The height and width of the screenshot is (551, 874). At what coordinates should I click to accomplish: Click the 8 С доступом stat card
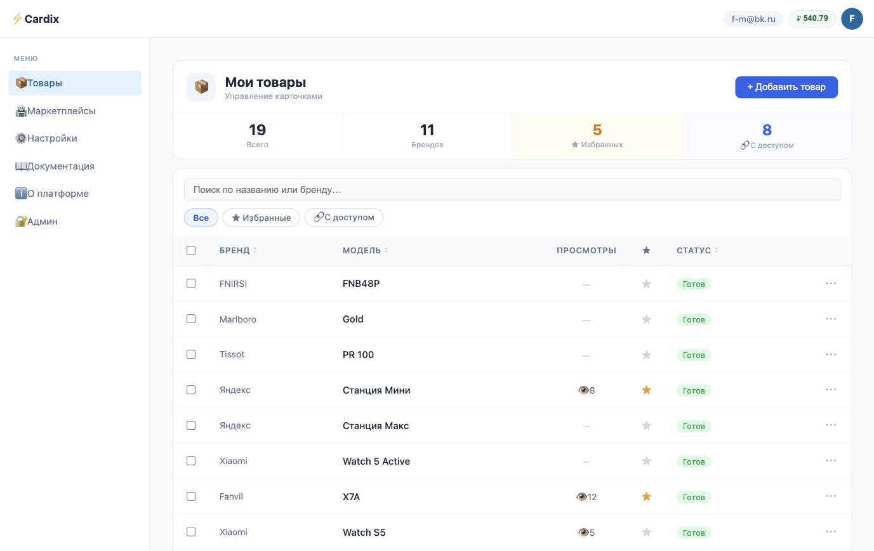(767, 136)
